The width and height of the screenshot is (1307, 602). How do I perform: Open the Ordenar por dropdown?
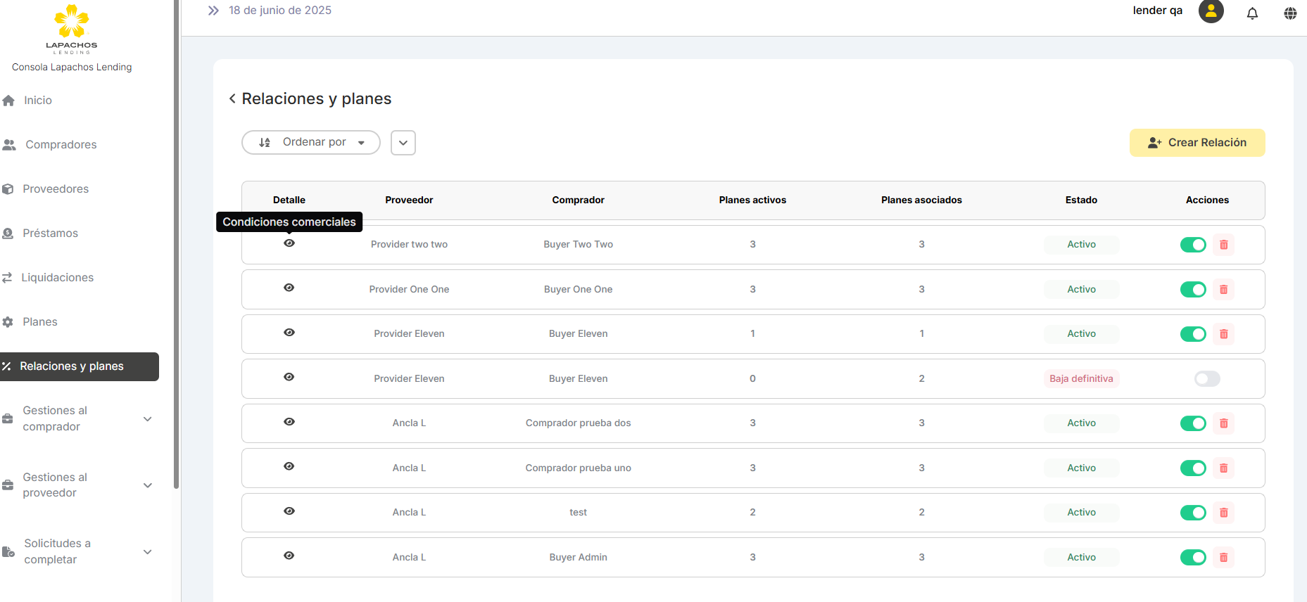[x=311, y=142]
